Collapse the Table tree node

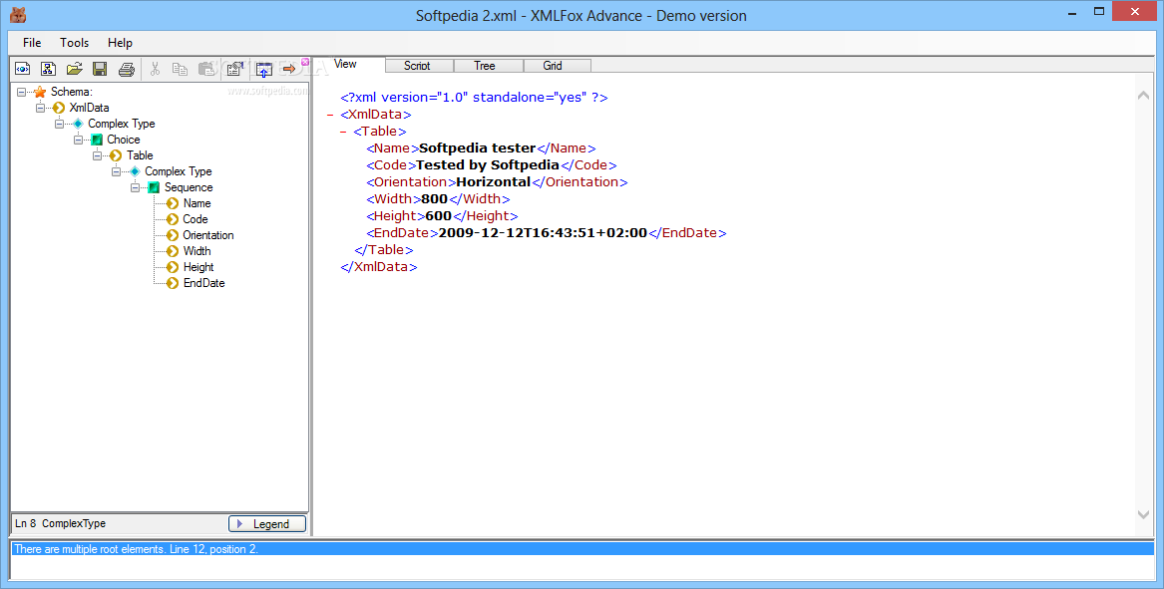(x=97, y=155)
